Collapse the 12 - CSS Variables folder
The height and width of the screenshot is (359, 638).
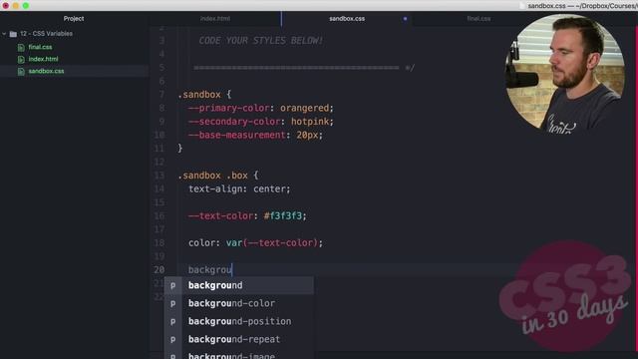[x=4, y=34]
